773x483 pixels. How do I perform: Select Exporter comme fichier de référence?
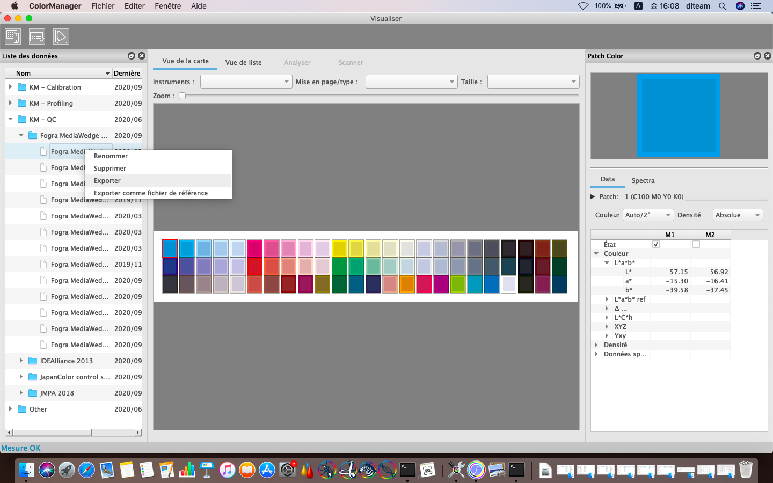click(x=158, y=193)
